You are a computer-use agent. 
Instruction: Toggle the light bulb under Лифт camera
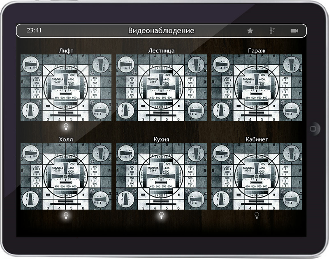[x=66, y=126]
